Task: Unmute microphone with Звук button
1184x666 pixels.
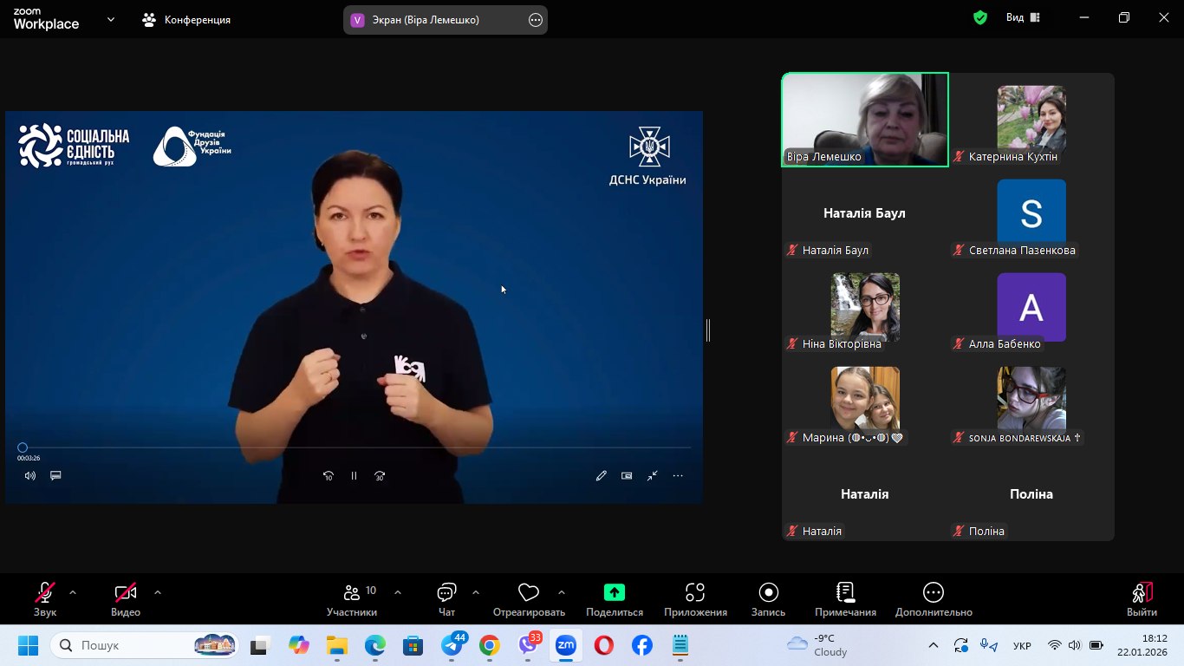Action: 45,593
